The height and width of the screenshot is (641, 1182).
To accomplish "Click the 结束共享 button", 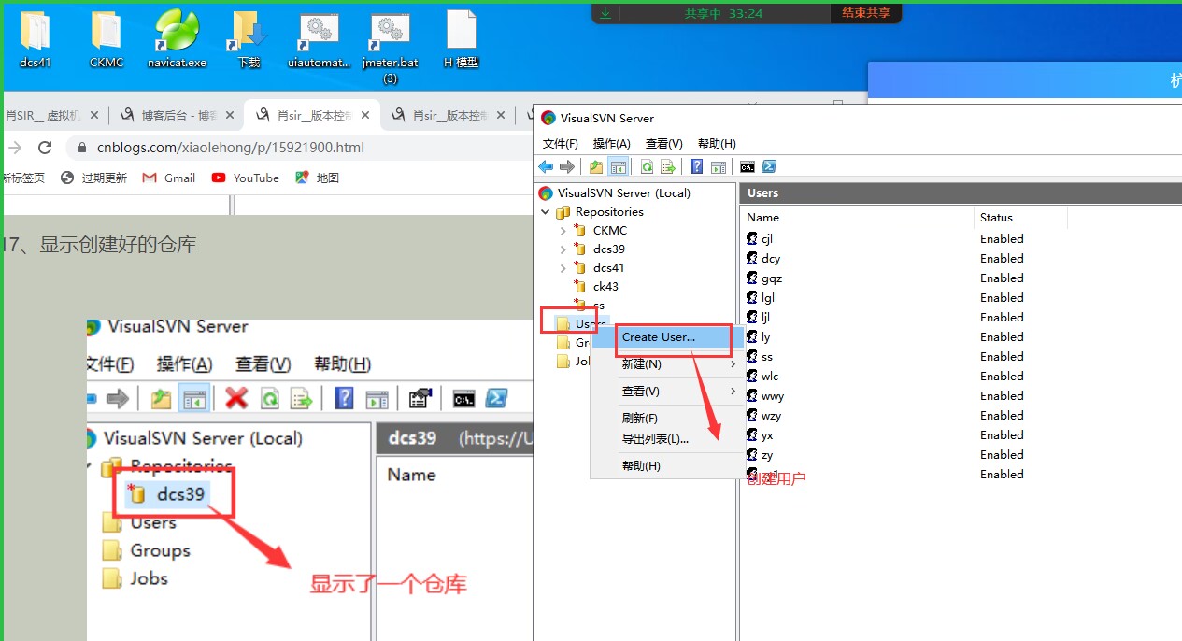I will click(x=866, y=13).
